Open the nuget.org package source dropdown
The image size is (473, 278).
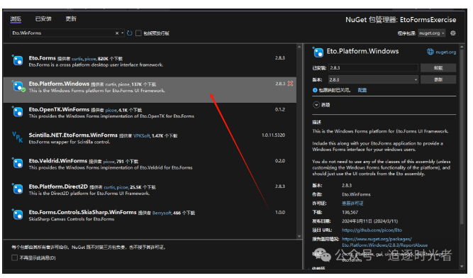click(x=431, y=33)
